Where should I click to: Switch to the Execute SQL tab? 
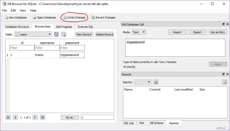coord(85,27)
